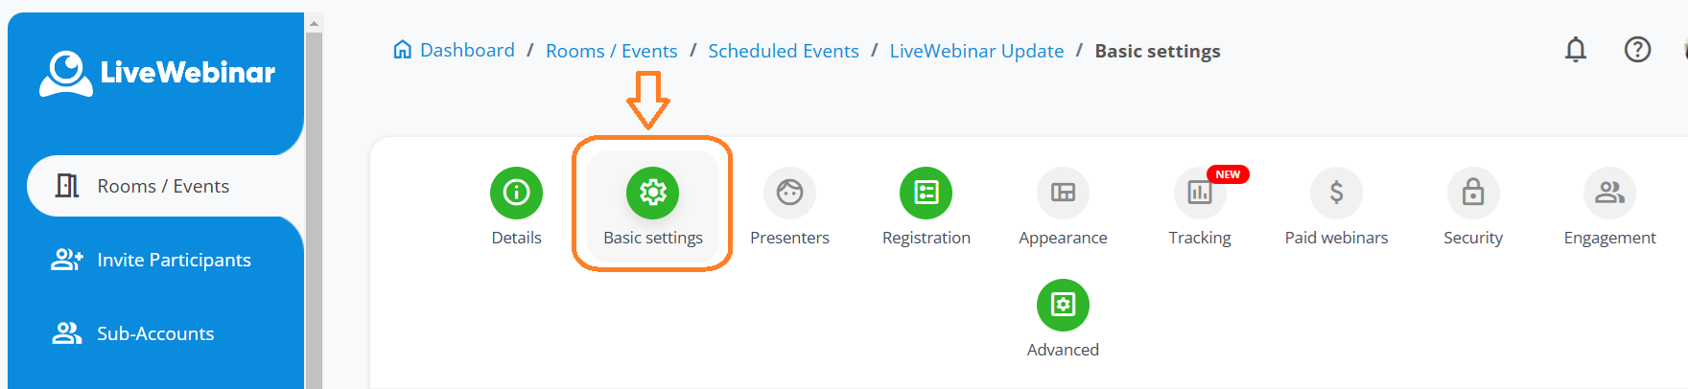This screenshot has width=1688, height=389.
Task: Click the Appearance layout icon
Action: [1063, 193]
